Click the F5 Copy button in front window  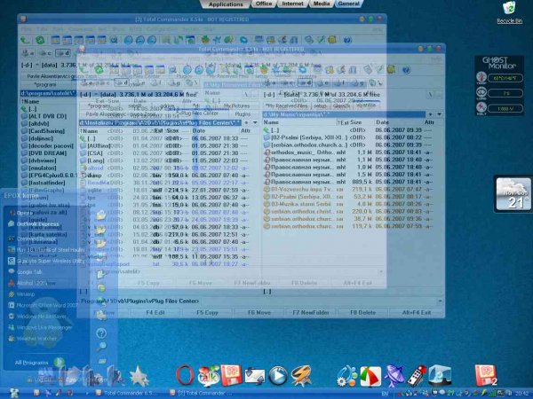(207, 312)
